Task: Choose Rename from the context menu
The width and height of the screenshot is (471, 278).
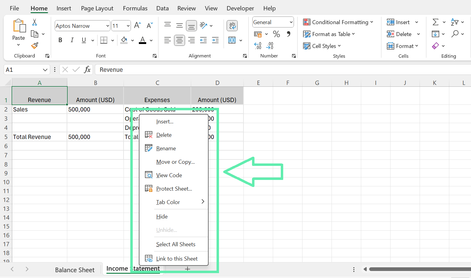Action: click(166, 148)
